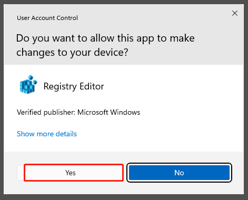
Task: Click the Registry Editor app name
Action: [74, 86]
